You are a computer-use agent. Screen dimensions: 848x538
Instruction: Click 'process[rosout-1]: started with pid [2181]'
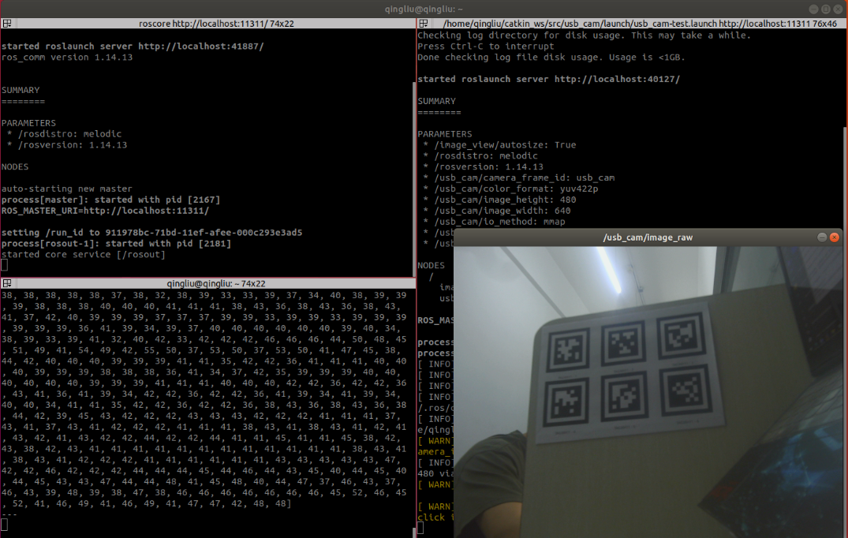(x=116, y=243)
